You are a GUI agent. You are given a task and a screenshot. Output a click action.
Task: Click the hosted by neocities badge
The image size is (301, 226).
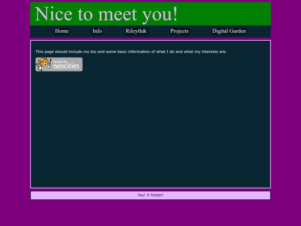pyautogui.click(x=59, y=65)
